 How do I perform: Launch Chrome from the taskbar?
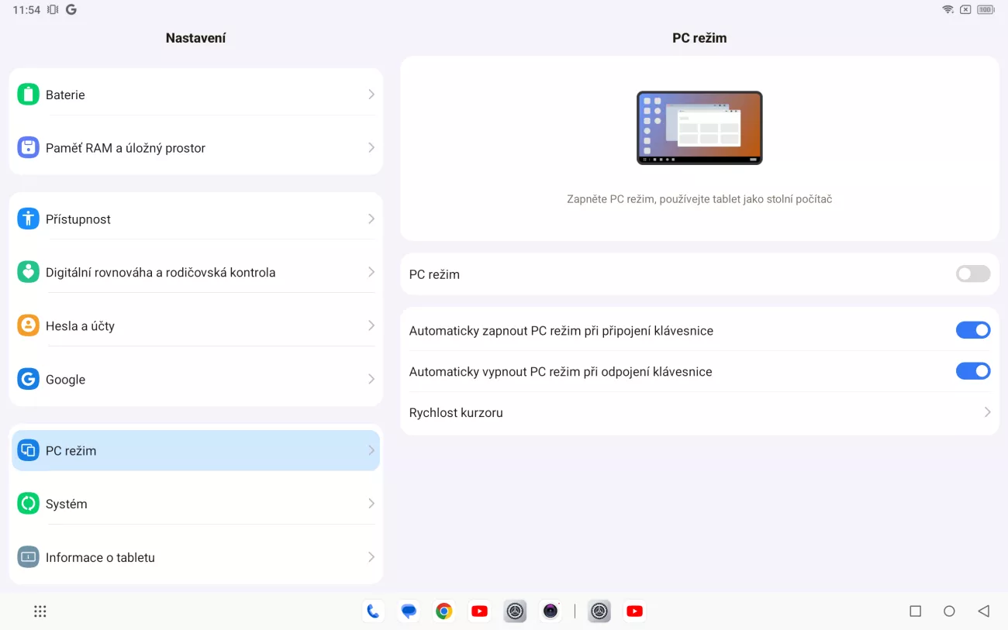444,611
